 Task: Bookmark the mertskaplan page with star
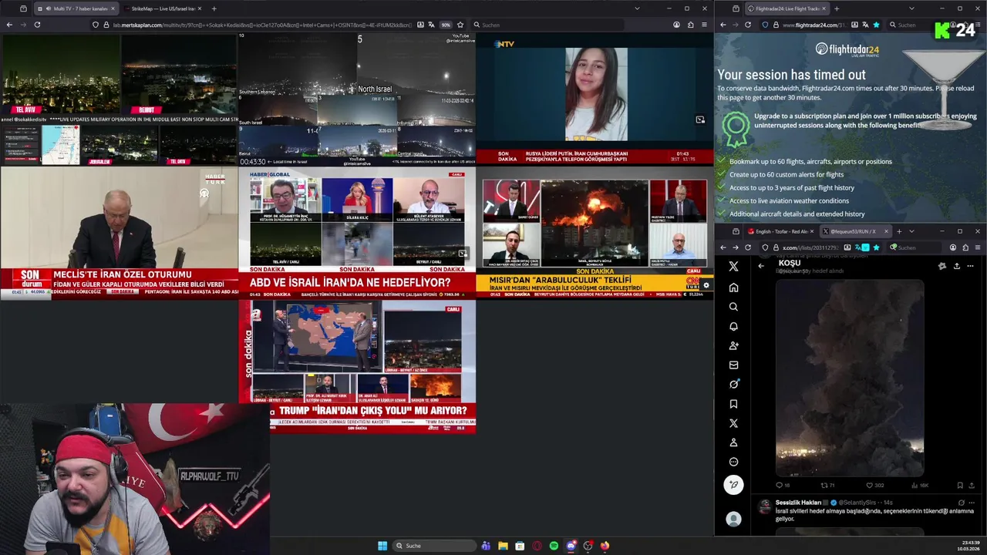pyautogui.click(x=460, y=25)
